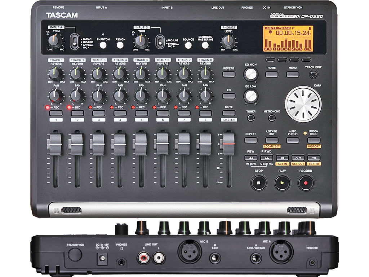Screen dimensions: 369x277
Task: Click the F FWD fast forward button
Action: coord(267,158)
